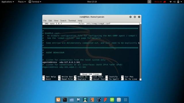Click the '^T To Spell' nano shortcut
Screen dimensions: 184x103
tap(112, 79)
